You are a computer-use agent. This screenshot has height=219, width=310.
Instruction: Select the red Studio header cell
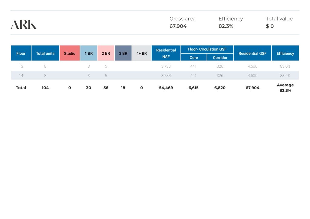click(70, 53)
